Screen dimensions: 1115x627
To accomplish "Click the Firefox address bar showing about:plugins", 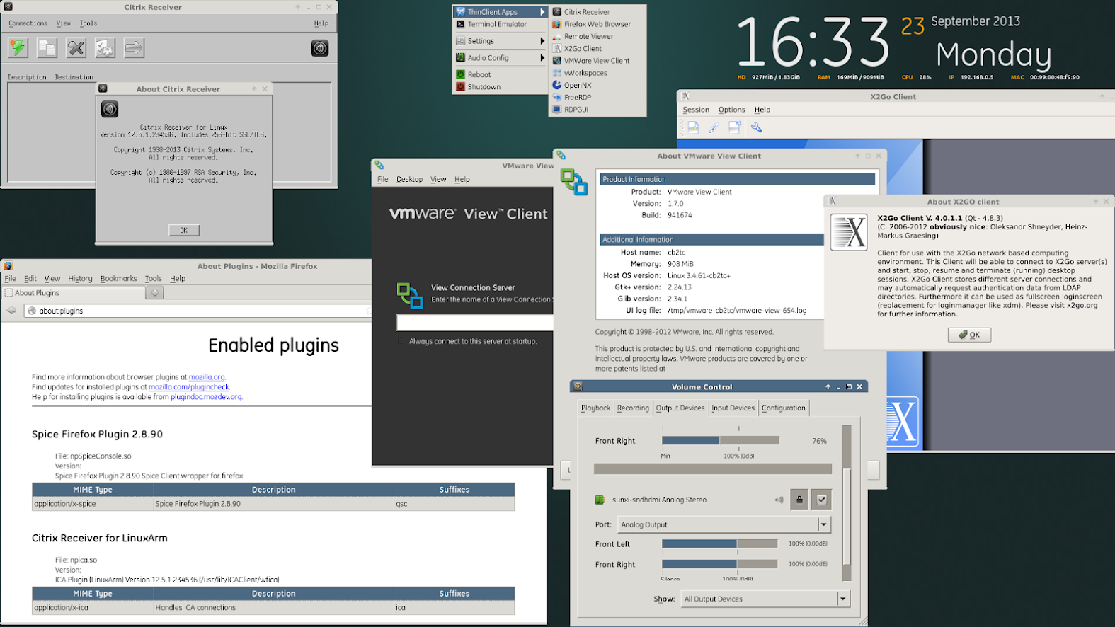I will (x=198, y=311).
